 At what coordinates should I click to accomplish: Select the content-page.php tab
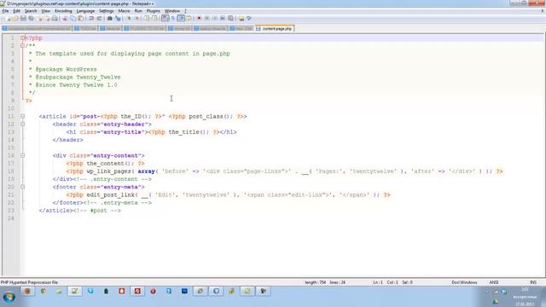[275, 28]
